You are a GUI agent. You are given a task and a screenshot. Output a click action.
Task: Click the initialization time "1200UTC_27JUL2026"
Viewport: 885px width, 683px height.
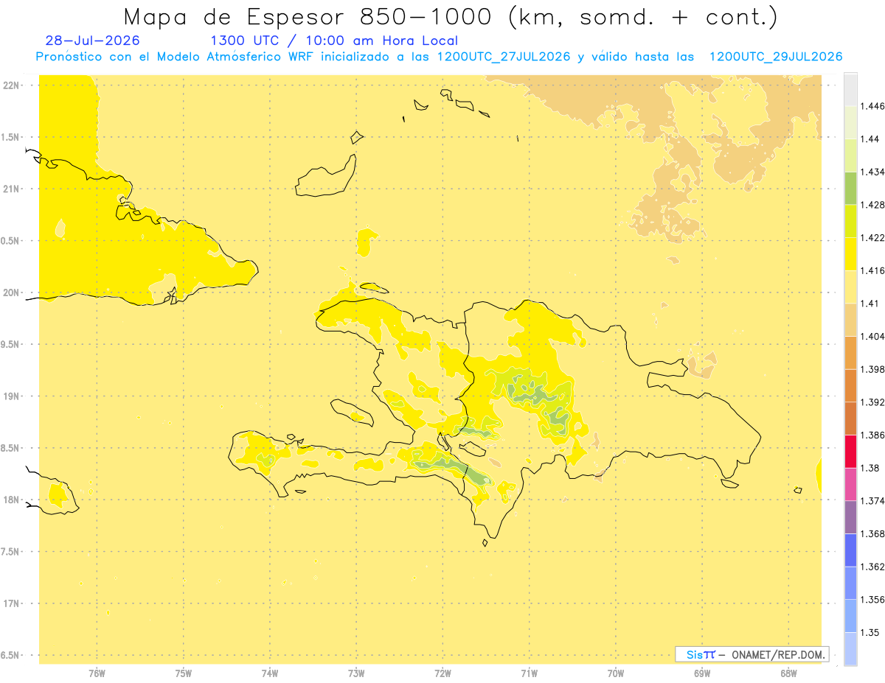pyautogui.click(x=504, y=57)
